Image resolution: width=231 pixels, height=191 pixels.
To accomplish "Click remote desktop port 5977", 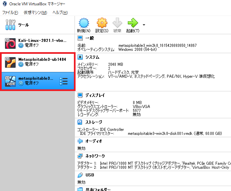I will pos(137,110).
